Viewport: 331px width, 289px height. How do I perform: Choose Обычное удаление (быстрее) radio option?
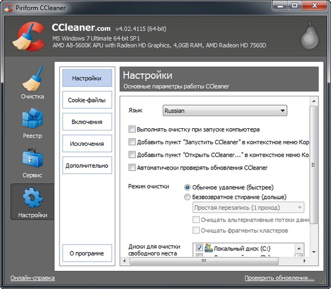(188, 187)
